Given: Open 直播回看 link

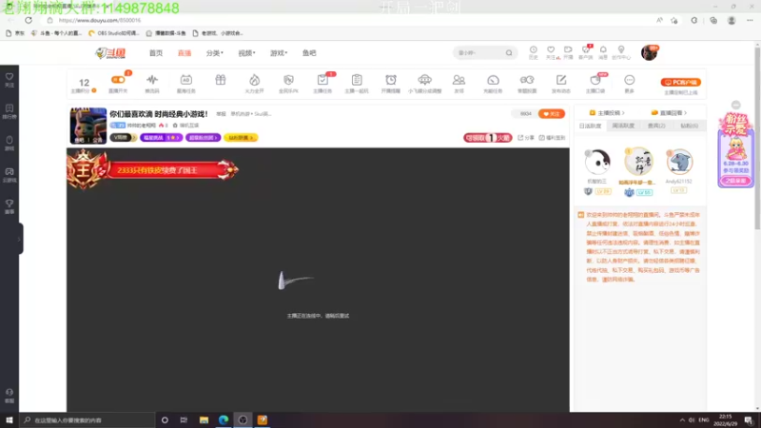Looking at the screenshot, I should 670,112.
